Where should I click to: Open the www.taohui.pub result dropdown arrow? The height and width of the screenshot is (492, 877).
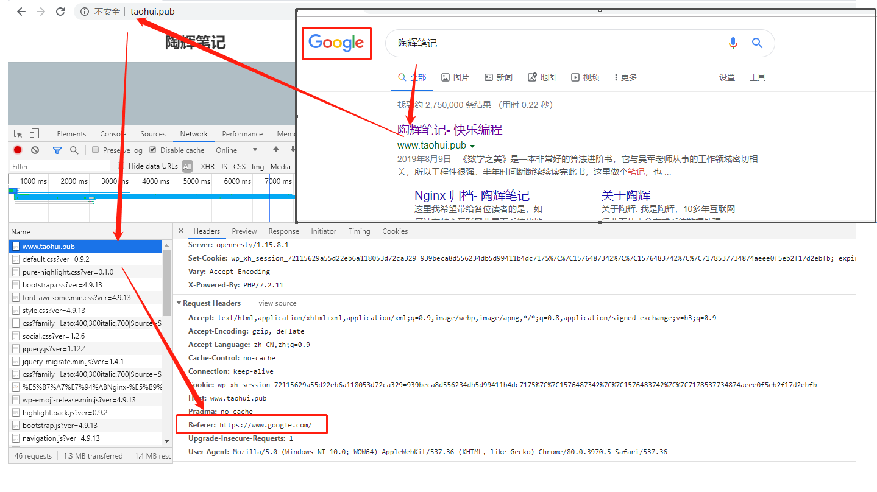tap(472, 146)
